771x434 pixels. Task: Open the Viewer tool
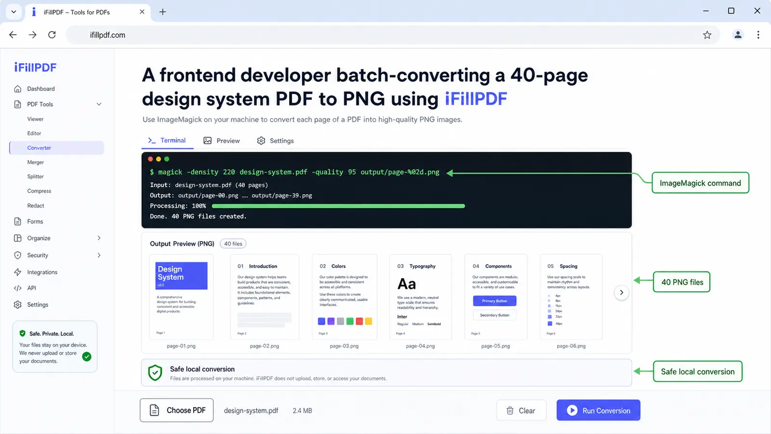[x=35, y=119]
